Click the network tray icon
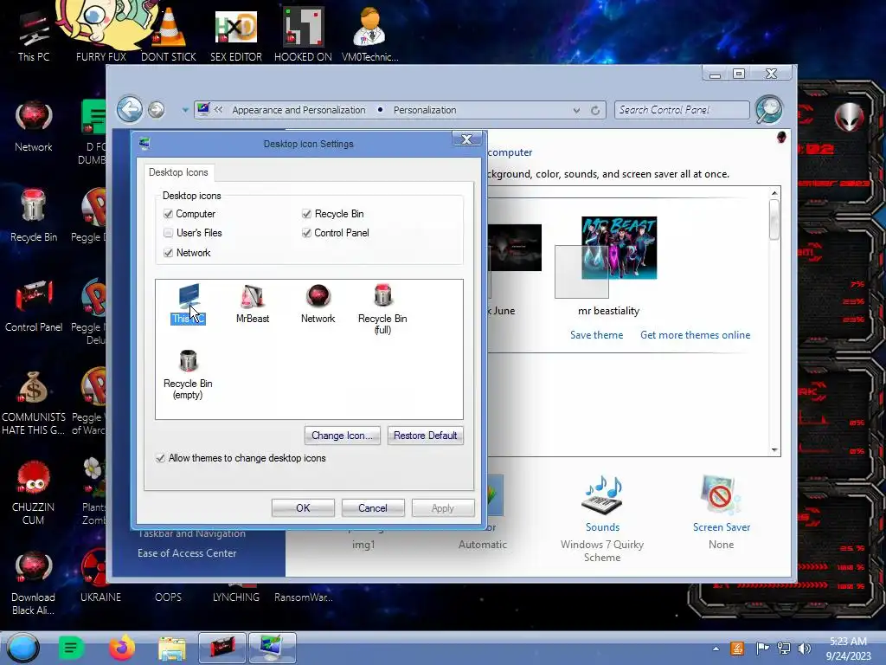This screenshot has height=665, width=886. click(784, 649)
